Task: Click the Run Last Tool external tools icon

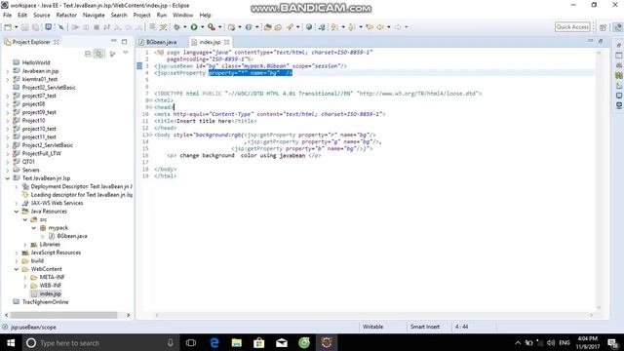Action: [212, 27]
